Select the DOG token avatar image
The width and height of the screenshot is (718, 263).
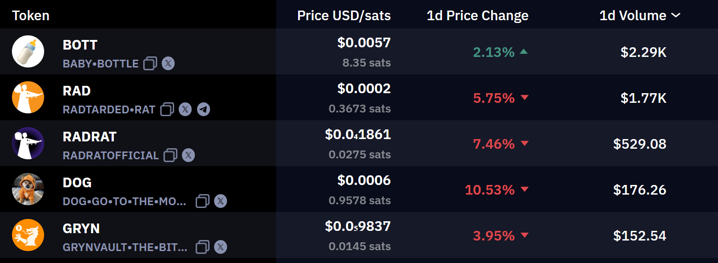tap(28, 189)
